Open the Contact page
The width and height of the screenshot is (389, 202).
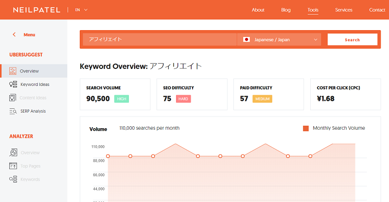point(377,10)
